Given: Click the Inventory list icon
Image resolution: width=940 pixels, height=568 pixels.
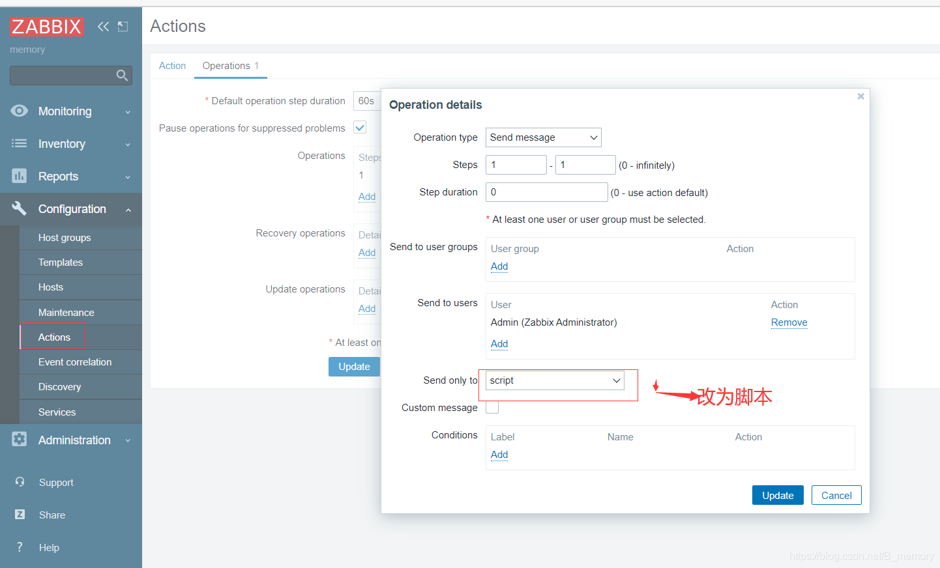Looking at the screenshot, I should click(20, 143).
